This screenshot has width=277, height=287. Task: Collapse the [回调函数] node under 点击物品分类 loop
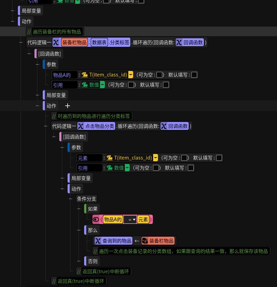[54, 137]
